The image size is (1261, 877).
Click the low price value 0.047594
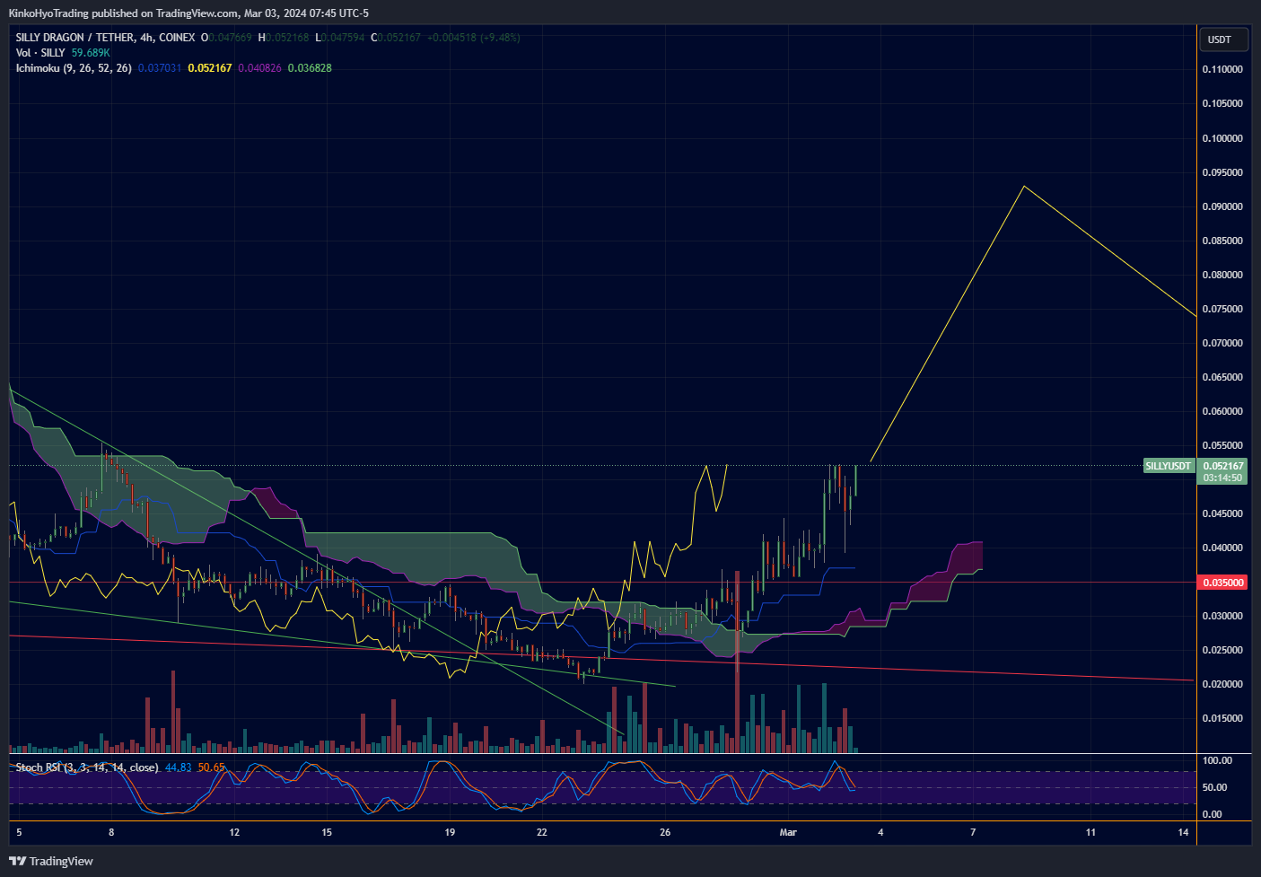[343, 38]
